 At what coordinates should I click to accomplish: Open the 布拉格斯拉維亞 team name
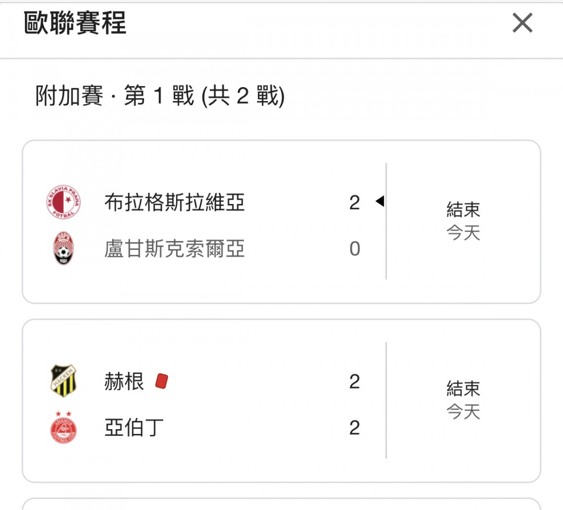175,202
